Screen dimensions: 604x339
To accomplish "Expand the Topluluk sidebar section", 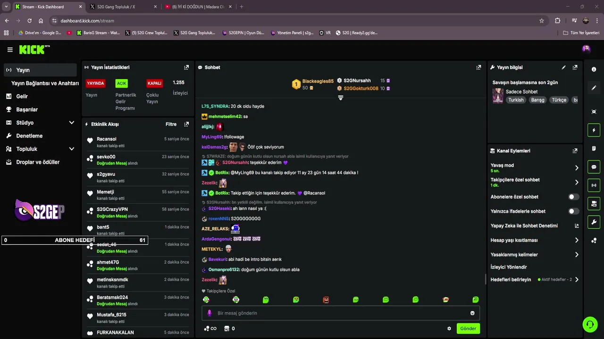I will [x=71, y=149].
